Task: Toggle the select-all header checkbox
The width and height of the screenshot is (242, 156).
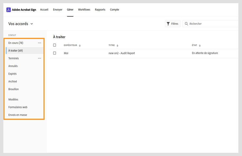Action: click(55, 45)
